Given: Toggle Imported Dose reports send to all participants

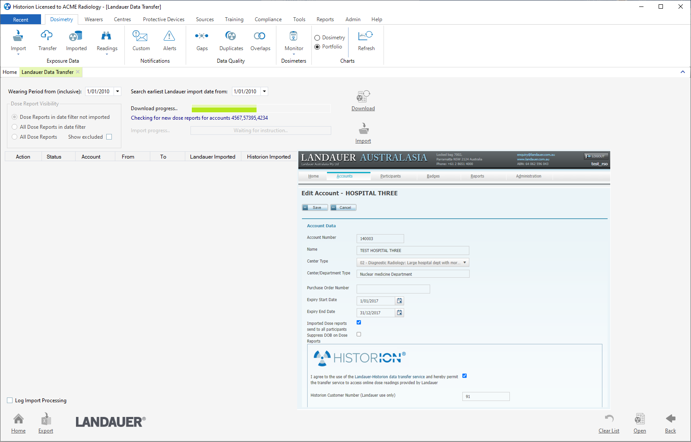Looking at the screenshot, I should click(x=358, y=322).
